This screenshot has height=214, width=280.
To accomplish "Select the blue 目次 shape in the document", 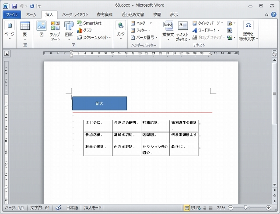I will (99, 103).
